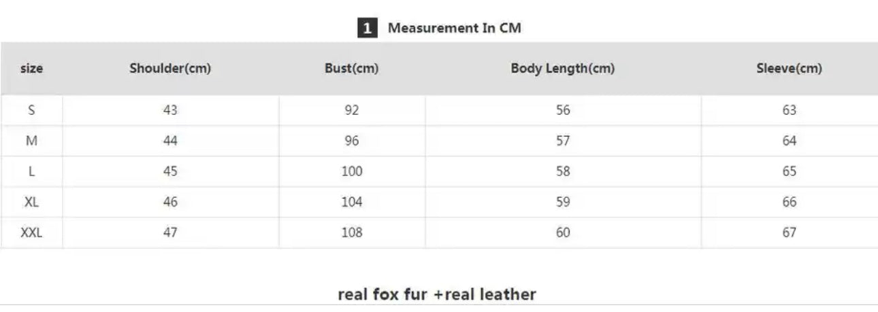The width and height of the screenshot is (878, 312).
Task: Click the numbered "1" badge icon
Action: 367,29
